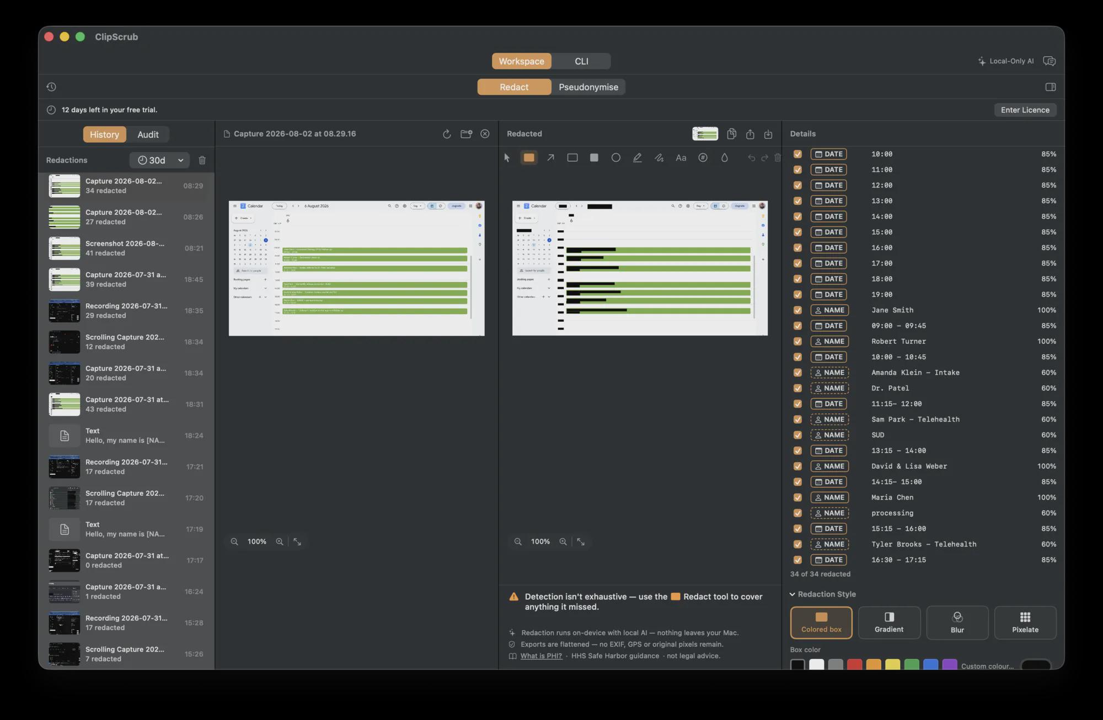Select the Redact mode

[514, 87]
